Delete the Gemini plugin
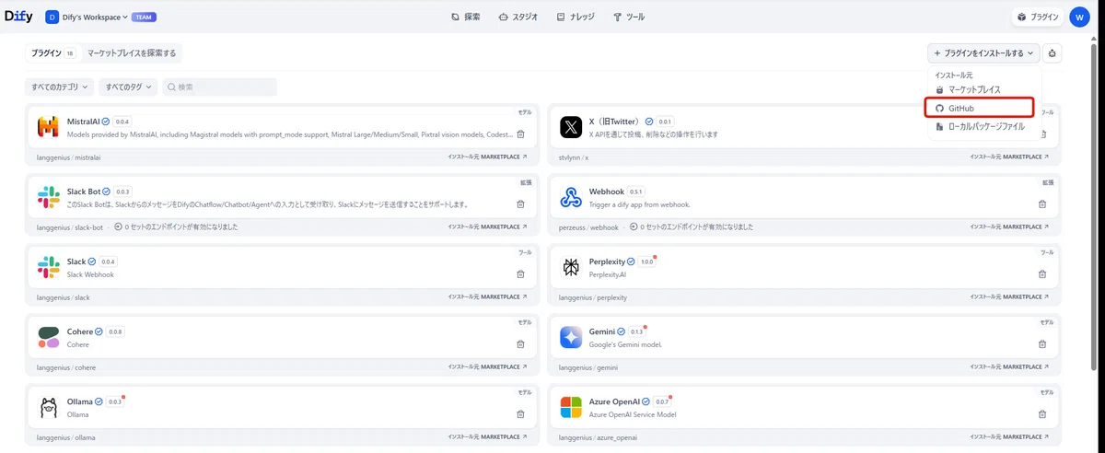 coord(1042,344)
